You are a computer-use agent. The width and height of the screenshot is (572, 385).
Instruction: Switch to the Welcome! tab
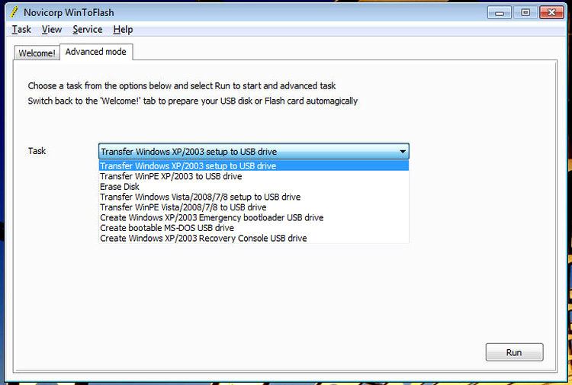(37, 53)
